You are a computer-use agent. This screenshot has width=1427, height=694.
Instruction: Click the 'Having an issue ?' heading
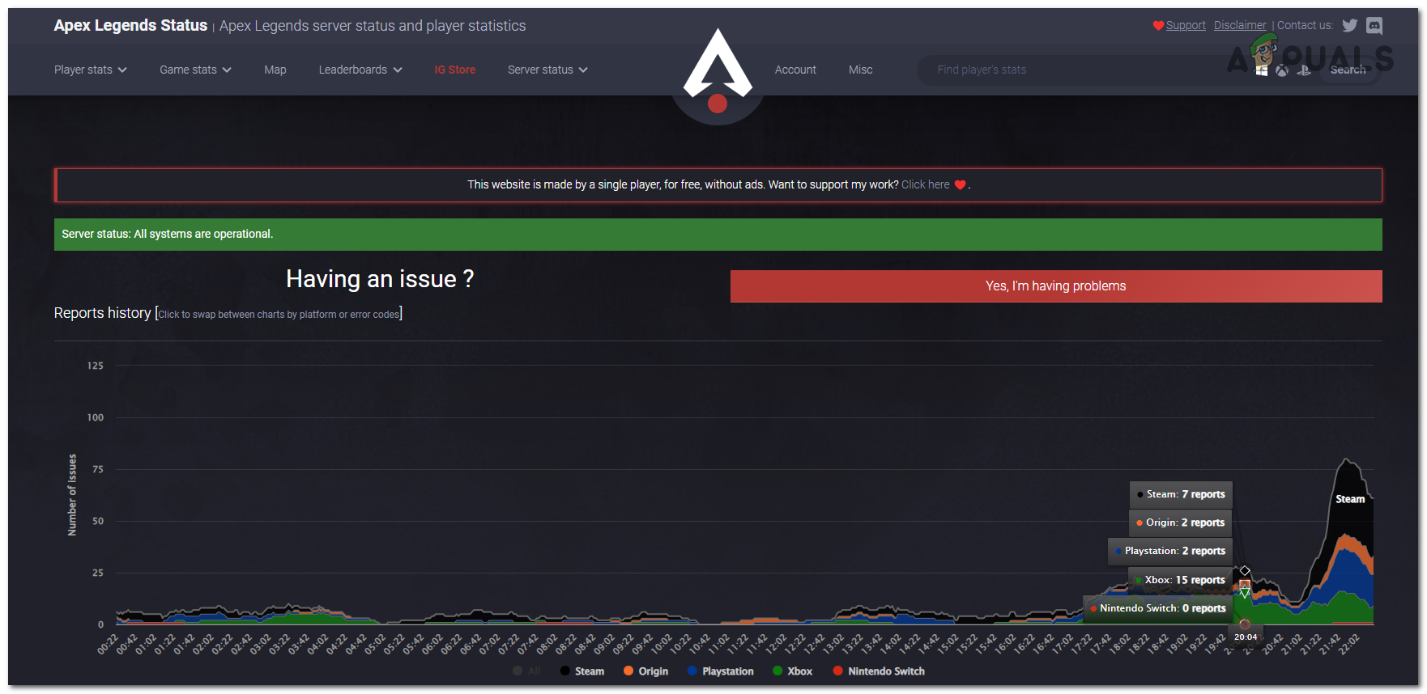[380, 279]
